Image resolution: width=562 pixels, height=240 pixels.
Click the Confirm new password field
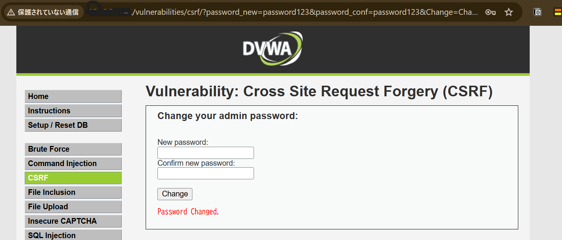(205, 173)
